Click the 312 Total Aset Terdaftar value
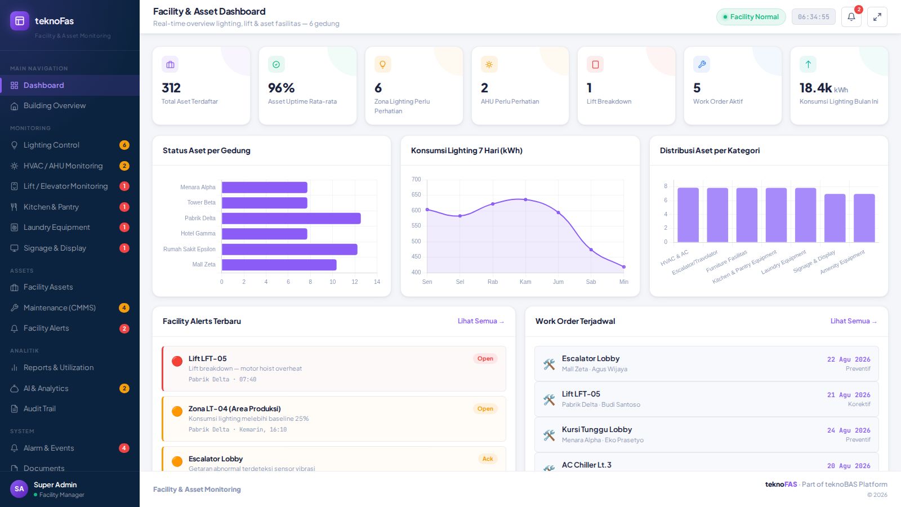The image size is (901, 507). coord(171,88)
